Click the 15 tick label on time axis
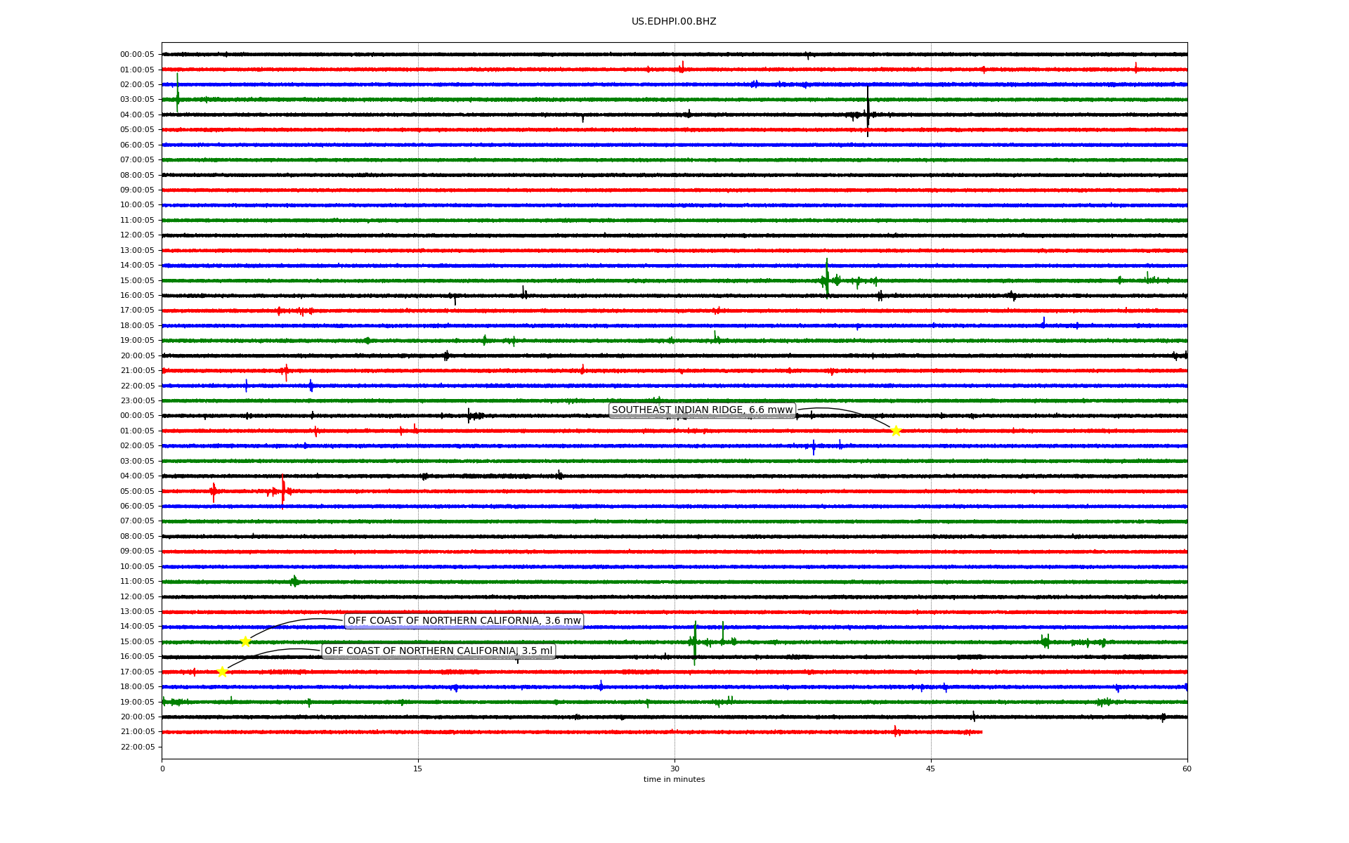Image resolution: width=1349 pixels, height=843 pixels. 418,769
